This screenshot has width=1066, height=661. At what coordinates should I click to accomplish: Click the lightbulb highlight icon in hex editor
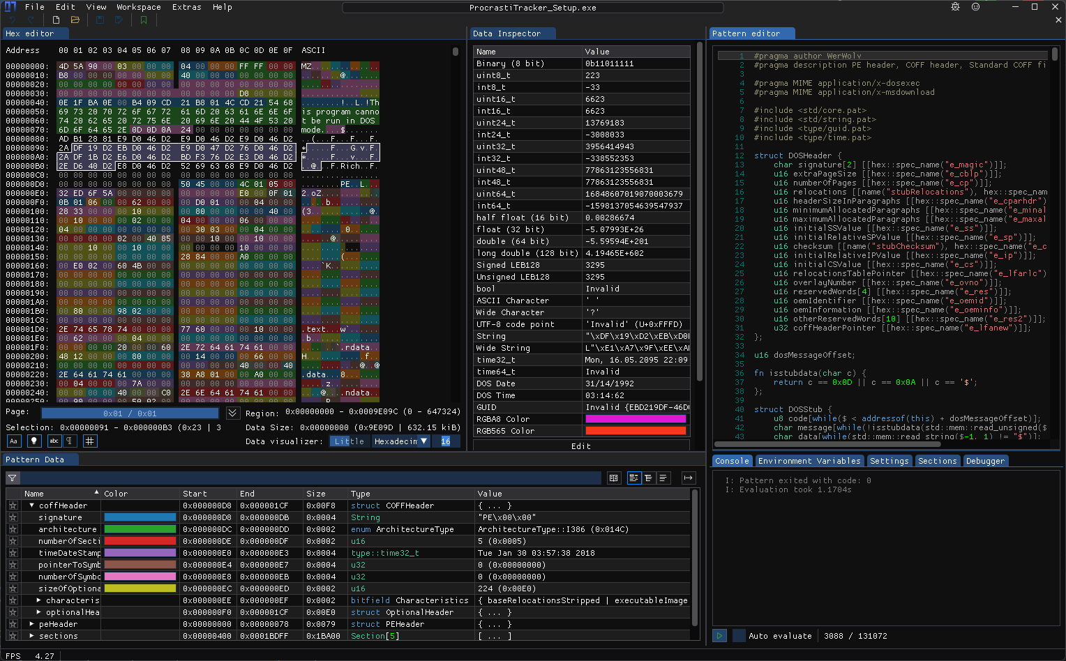[33, 441]
